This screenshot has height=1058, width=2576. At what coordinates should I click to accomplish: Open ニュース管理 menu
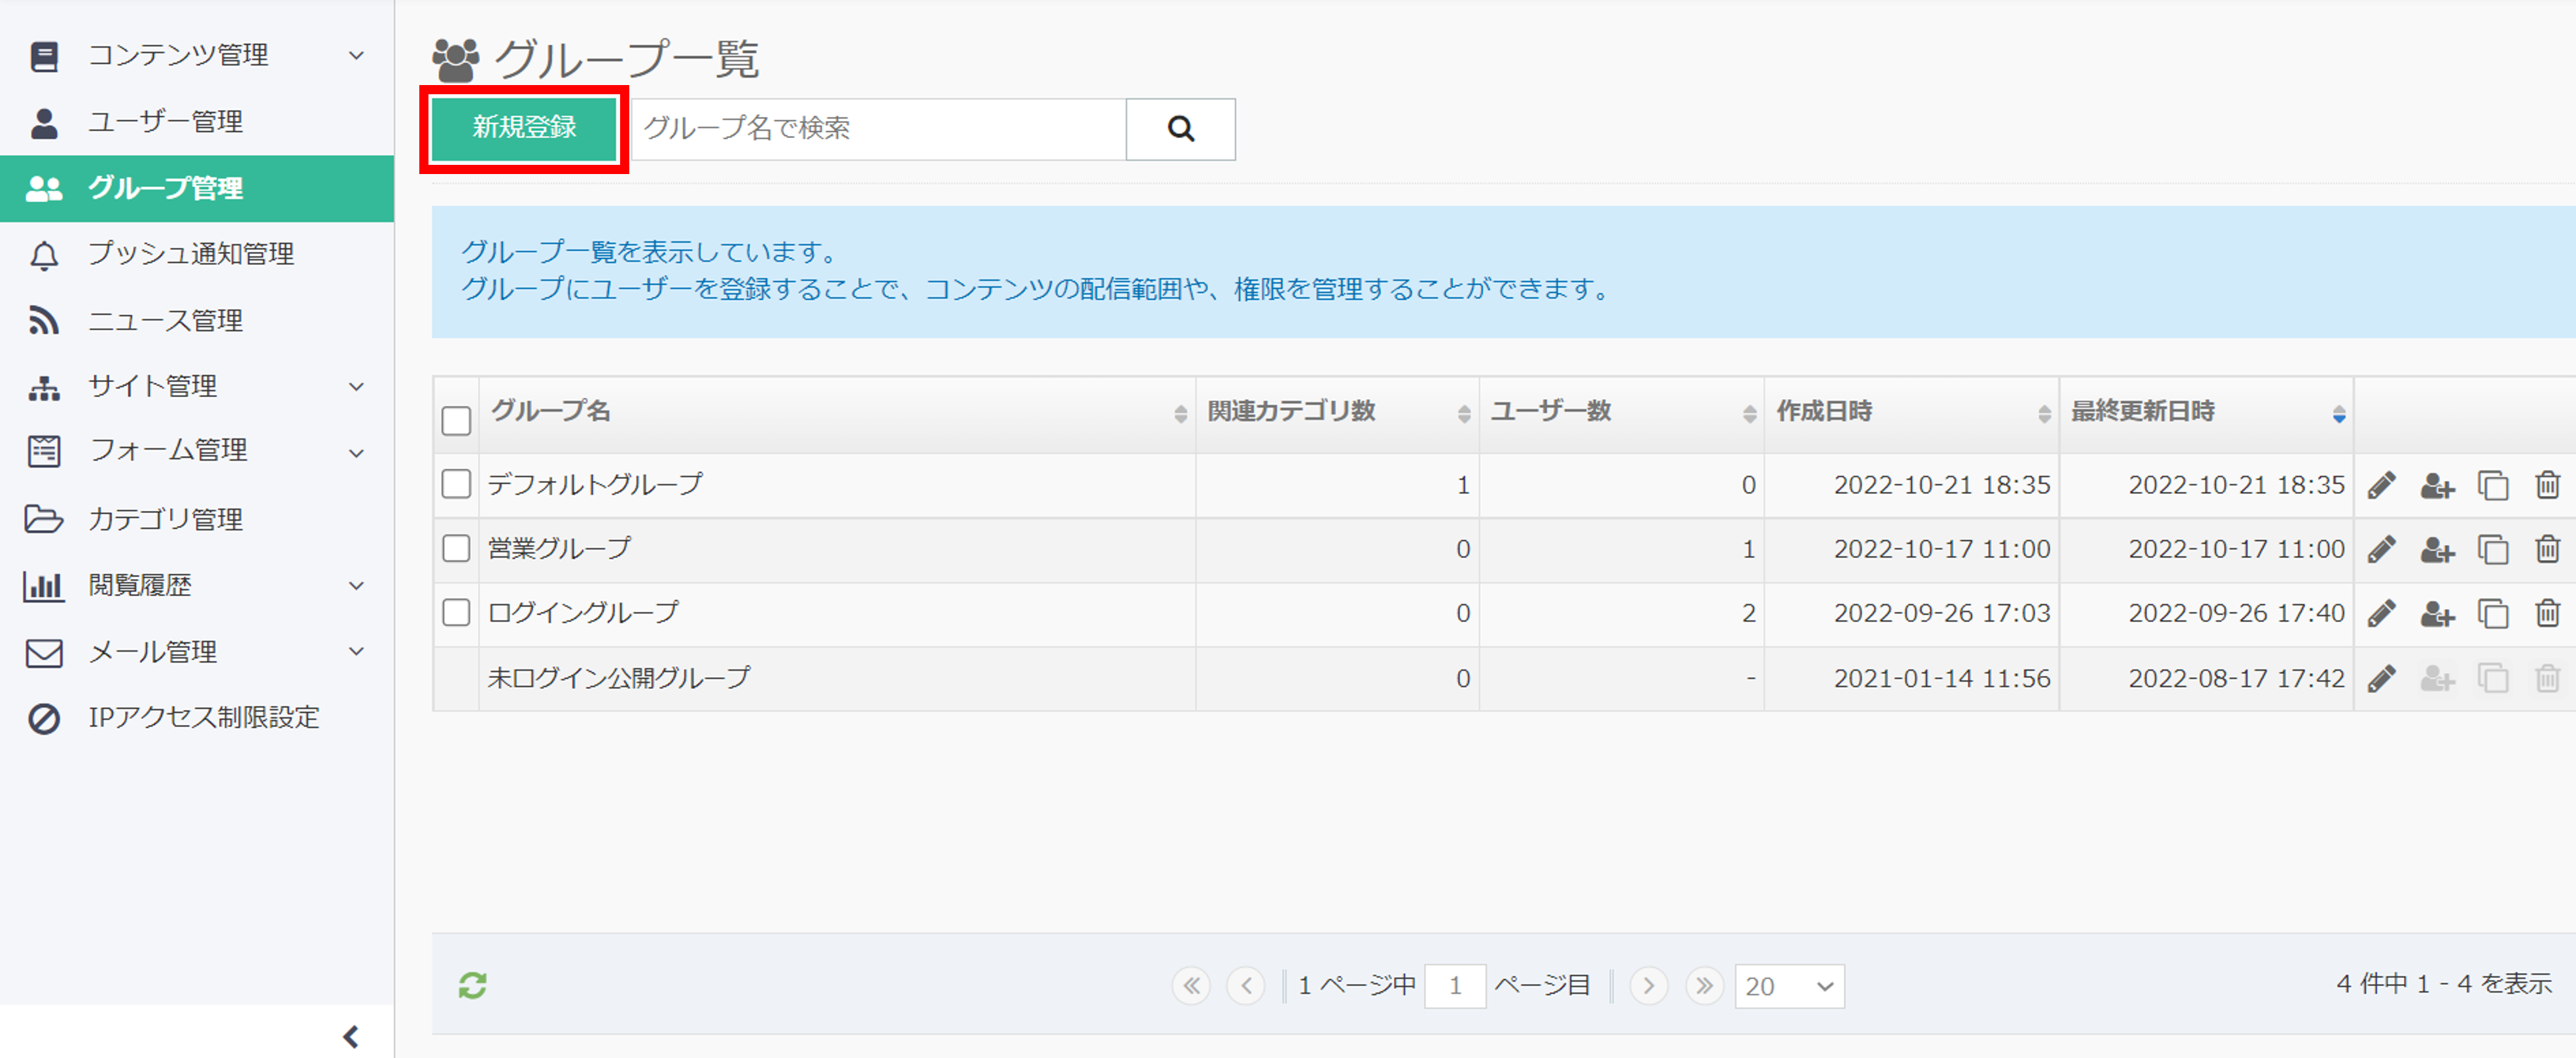[x=197, y=320]
